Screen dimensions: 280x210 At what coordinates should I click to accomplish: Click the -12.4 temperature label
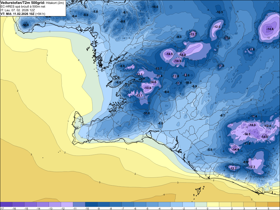tap(268, 126)
